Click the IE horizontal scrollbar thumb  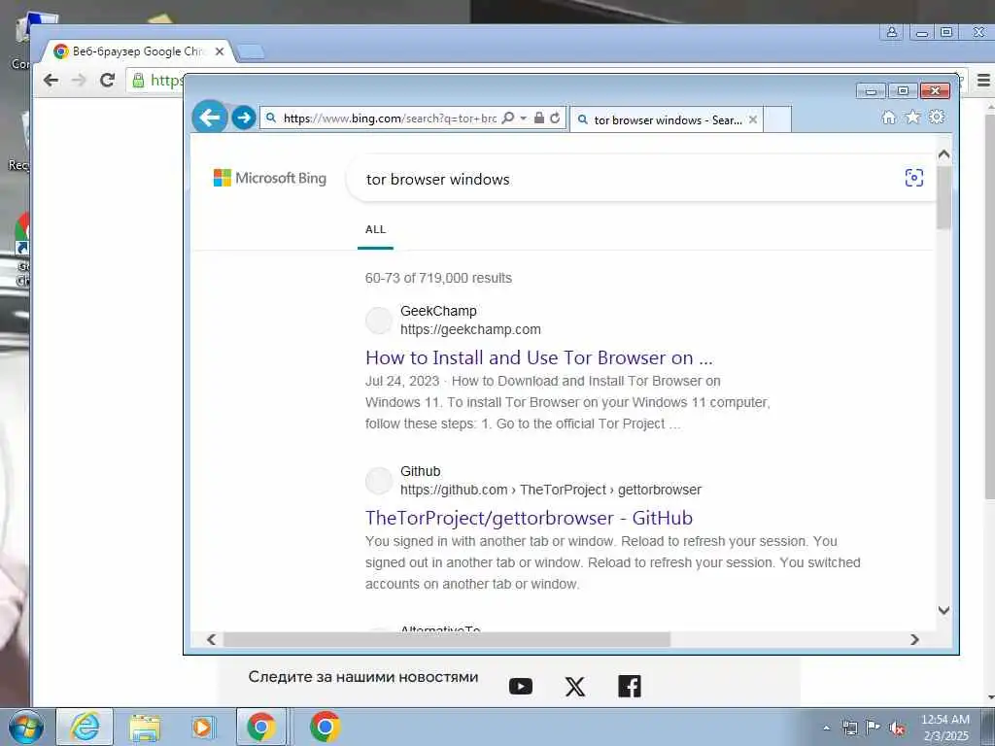(446, 639)
